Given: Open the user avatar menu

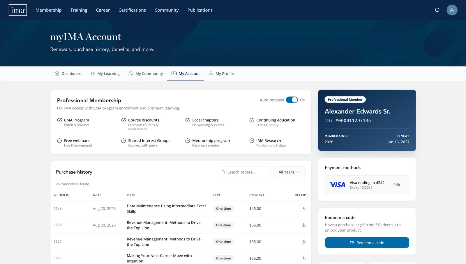Looking at the screenshot, I should click(x=452, y=10).
